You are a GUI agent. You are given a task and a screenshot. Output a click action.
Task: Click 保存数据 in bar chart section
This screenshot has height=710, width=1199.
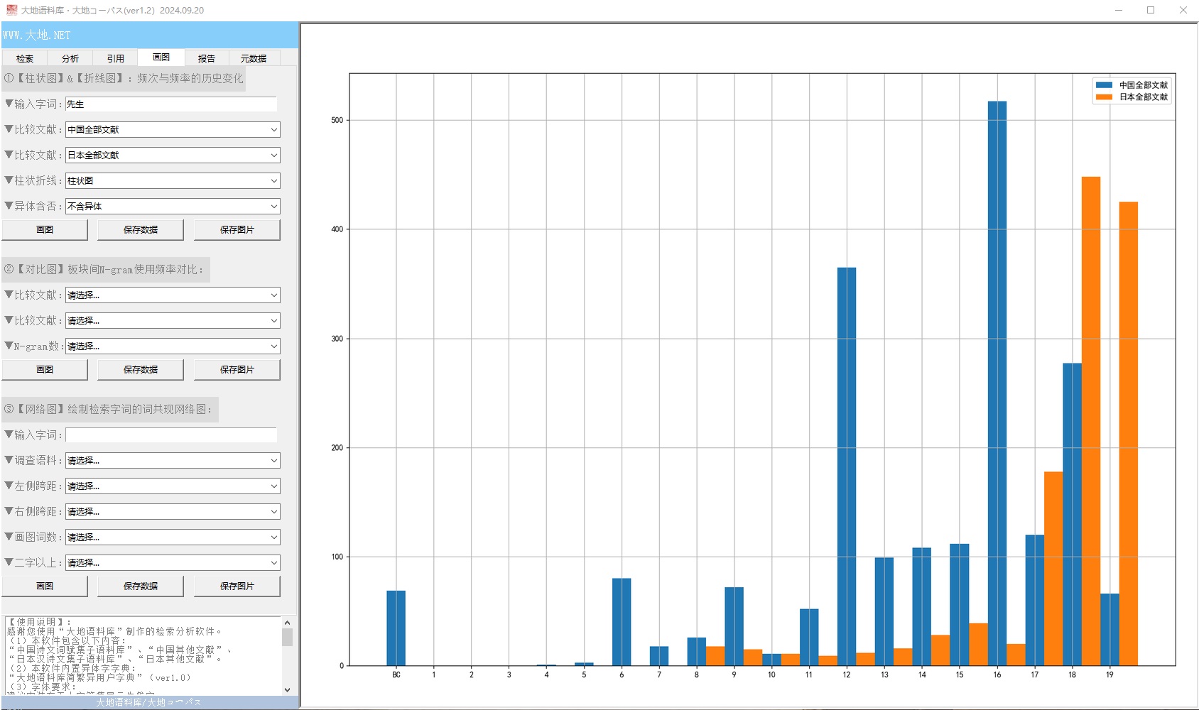pyautogui.click(x=141, y=229)
